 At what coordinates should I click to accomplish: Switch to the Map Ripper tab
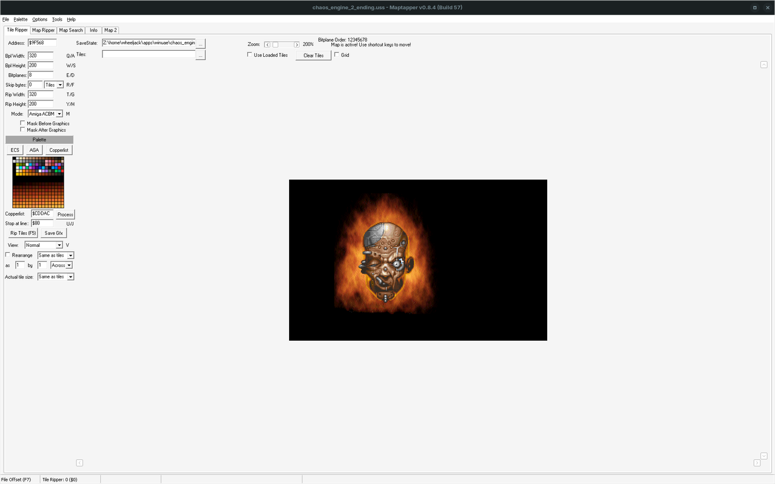pos(44,30)
